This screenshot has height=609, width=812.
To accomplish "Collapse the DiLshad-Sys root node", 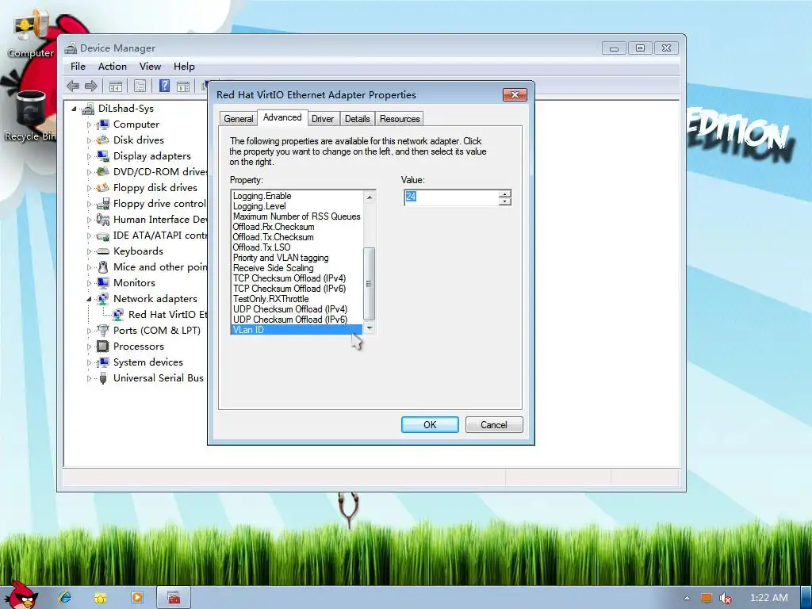I will [74, 109].
